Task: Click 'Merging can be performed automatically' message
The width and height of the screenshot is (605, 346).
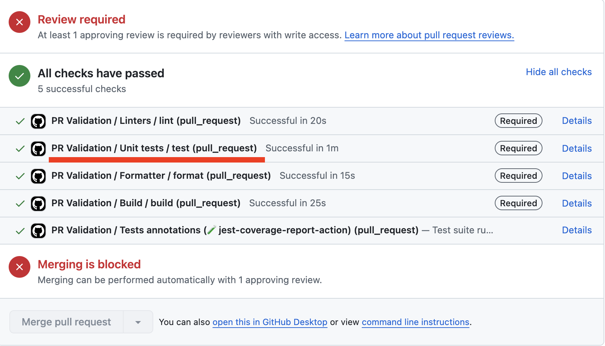Action: pyautogui.click(x=180, y=280)
